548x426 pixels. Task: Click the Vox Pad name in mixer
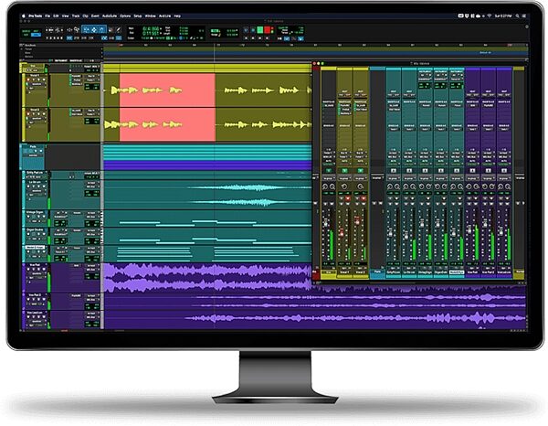click(x=472, y=272)
